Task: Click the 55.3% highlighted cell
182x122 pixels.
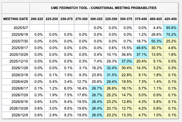Action: click(x=156, y=41)
